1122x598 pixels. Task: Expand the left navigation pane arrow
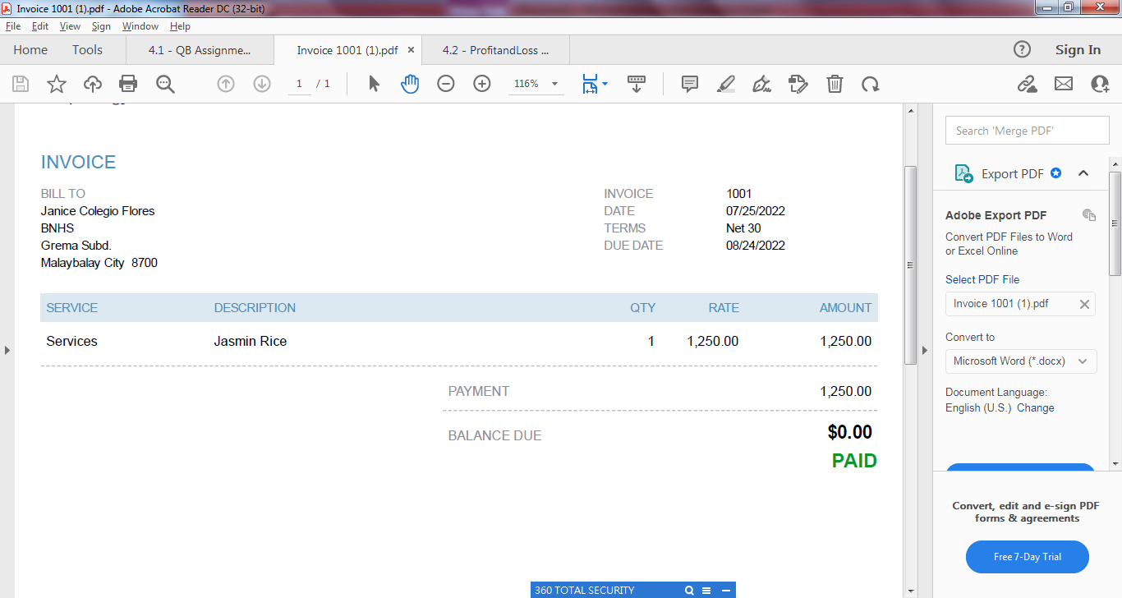(7, 351)
